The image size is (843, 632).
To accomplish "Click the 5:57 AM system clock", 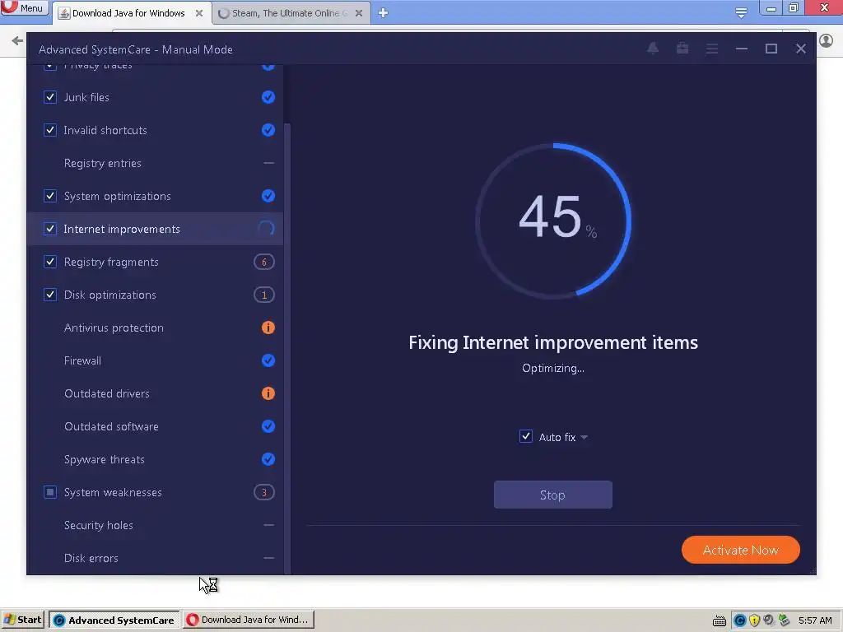I will pos(815,620).
